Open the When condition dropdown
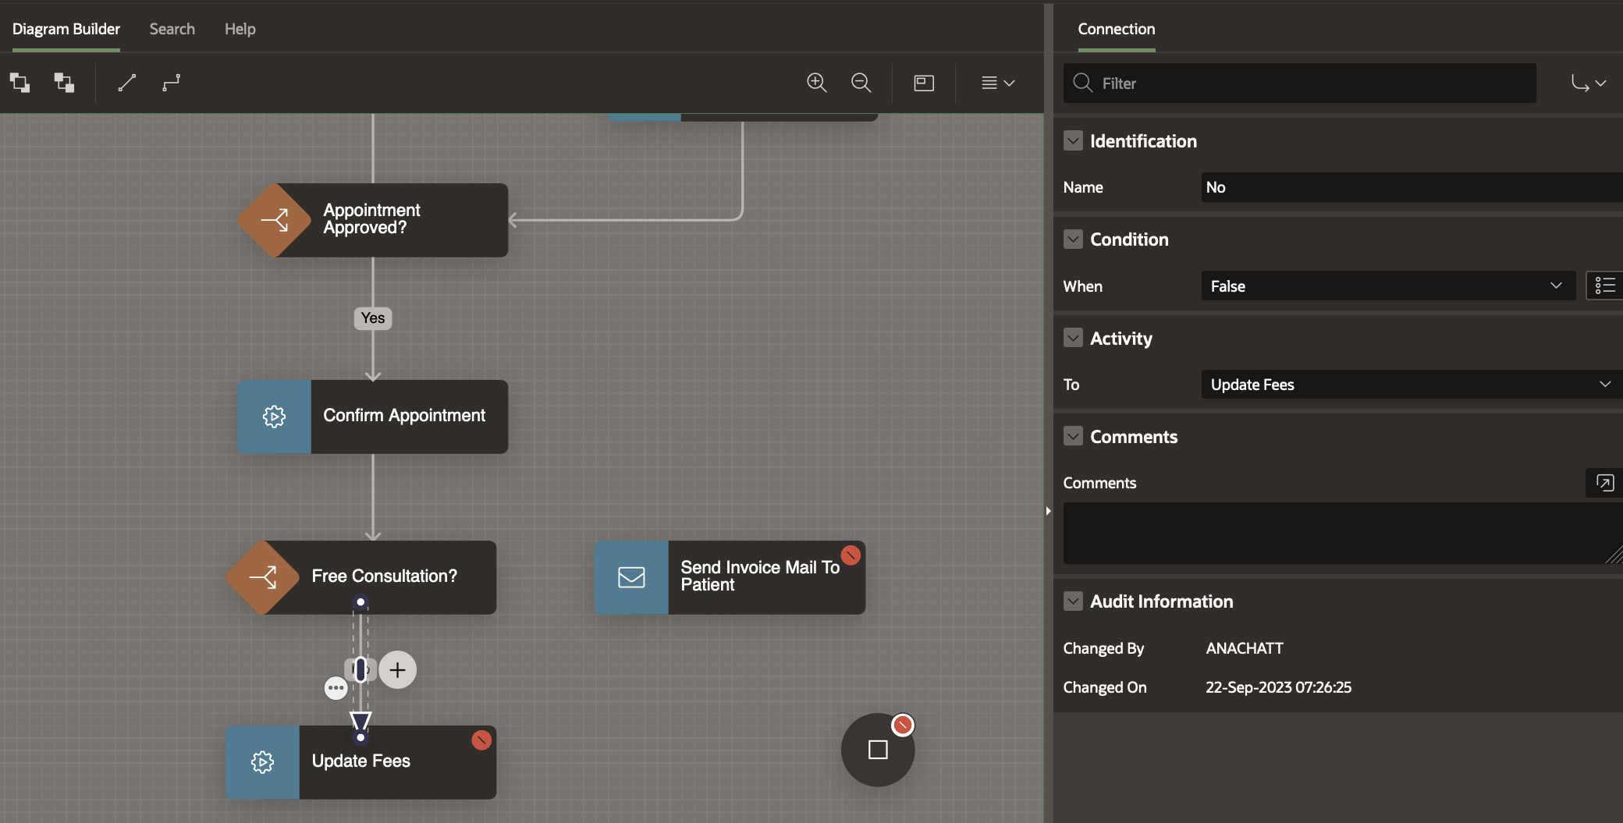The height and width of the screenshot is (823, 1623). (x=1387, y=286)
